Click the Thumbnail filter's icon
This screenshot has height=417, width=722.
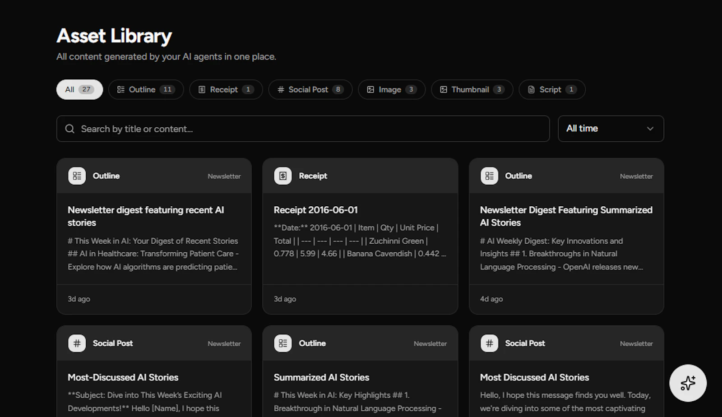[x=444, y=89]
